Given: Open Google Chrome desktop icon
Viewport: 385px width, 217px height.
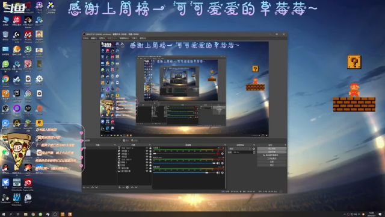Looking at the screenshot, I should (x=5, y=80).
